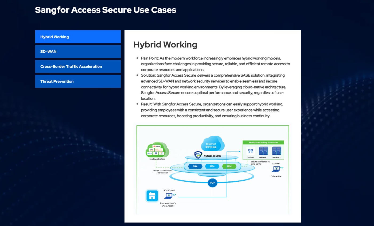Click the home icon in the diagram
The width and height of the screenshot is (374, 226).
coord(152,196)
